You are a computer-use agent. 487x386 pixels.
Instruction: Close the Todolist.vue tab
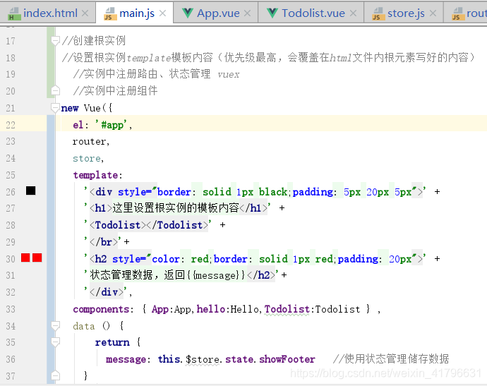point(353,13)
